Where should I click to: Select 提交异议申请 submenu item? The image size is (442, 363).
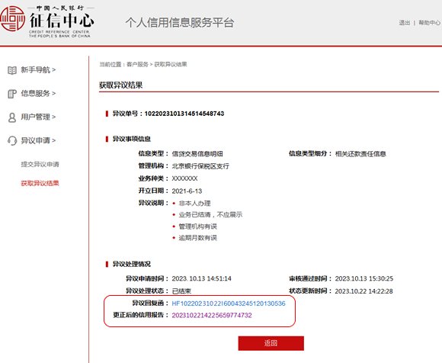[x=40, y=164]
